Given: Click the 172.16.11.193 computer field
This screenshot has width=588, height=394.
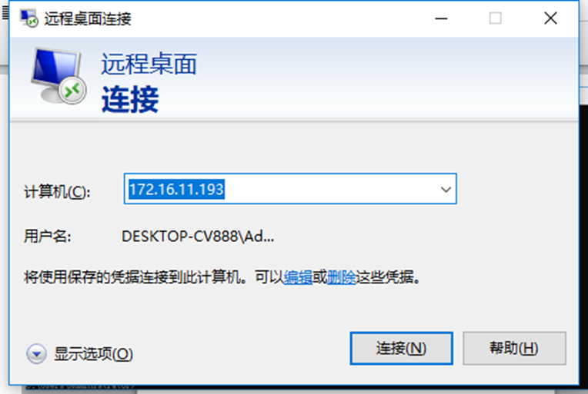Looking at the screenshot, I should (x=290, y=189).
